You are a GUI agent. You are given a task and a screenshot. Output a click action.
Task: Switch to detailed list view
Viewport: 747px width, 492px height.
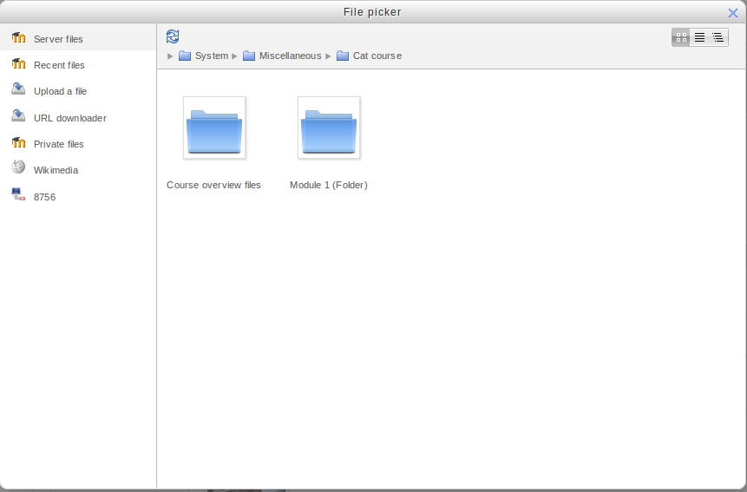click(x=699, y=37)
